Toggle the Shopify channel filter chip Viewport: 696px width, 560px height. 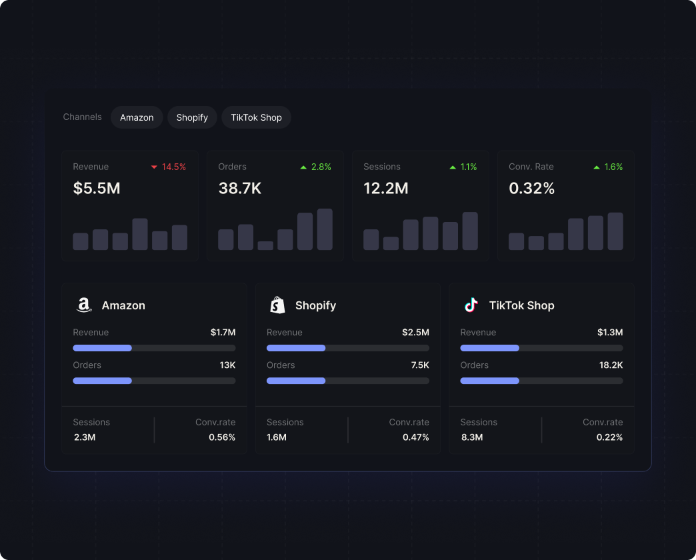pyautogui.click(x=192, y=117)
